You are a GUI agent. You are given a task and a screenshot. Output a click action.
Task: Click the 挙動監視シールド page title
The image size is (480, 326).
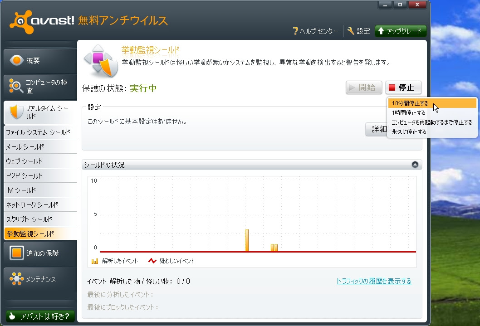coord(150,50)
